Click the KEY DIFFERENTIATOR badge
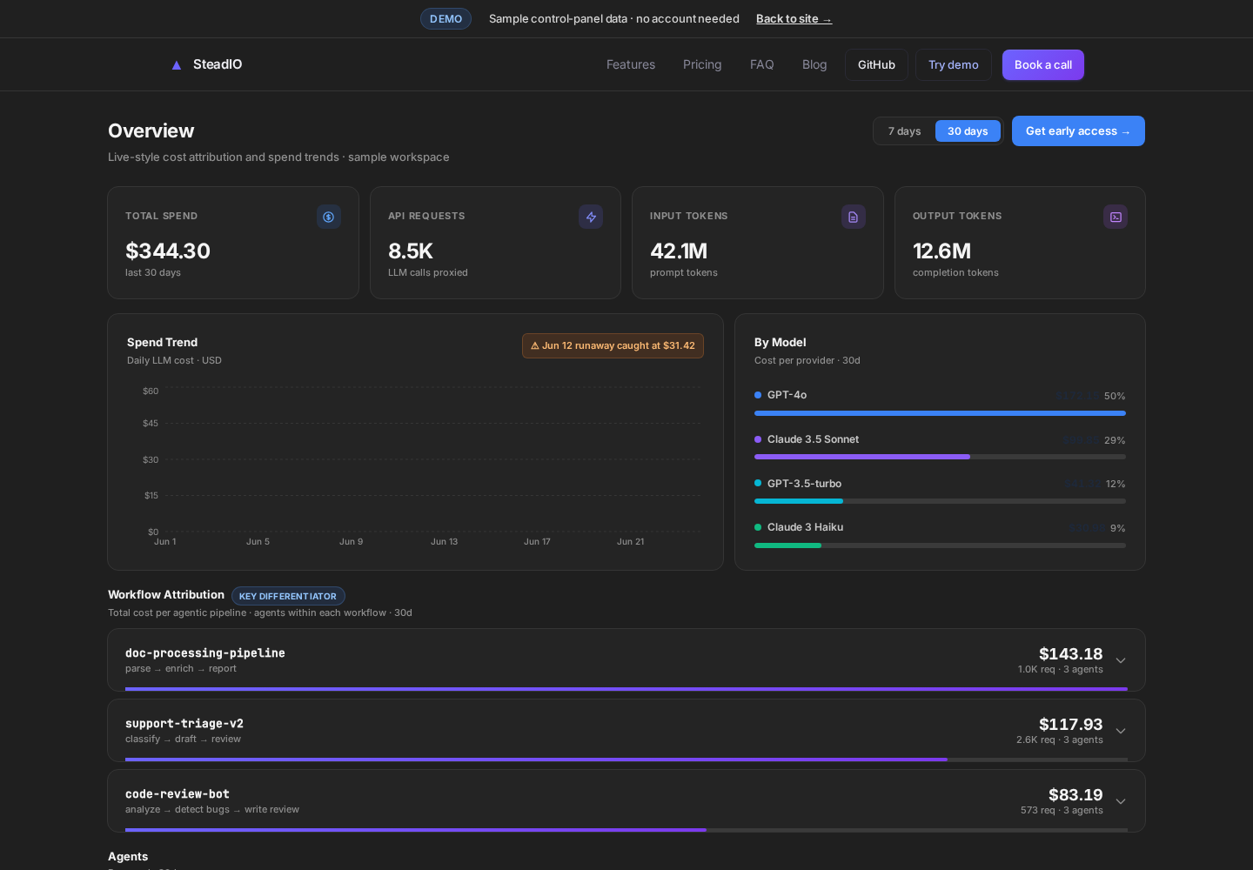1253x870 pixels. tap(288, 596)
